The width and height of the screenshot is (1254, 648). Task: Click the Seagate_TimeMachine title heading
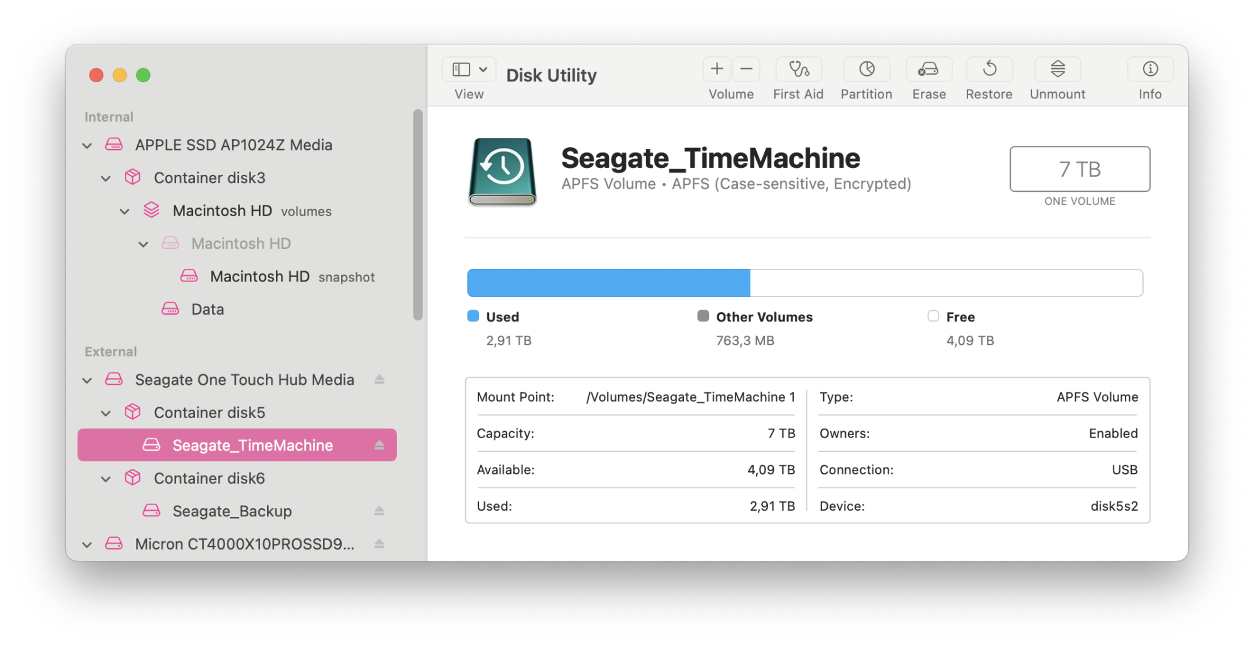pos(710,158)
